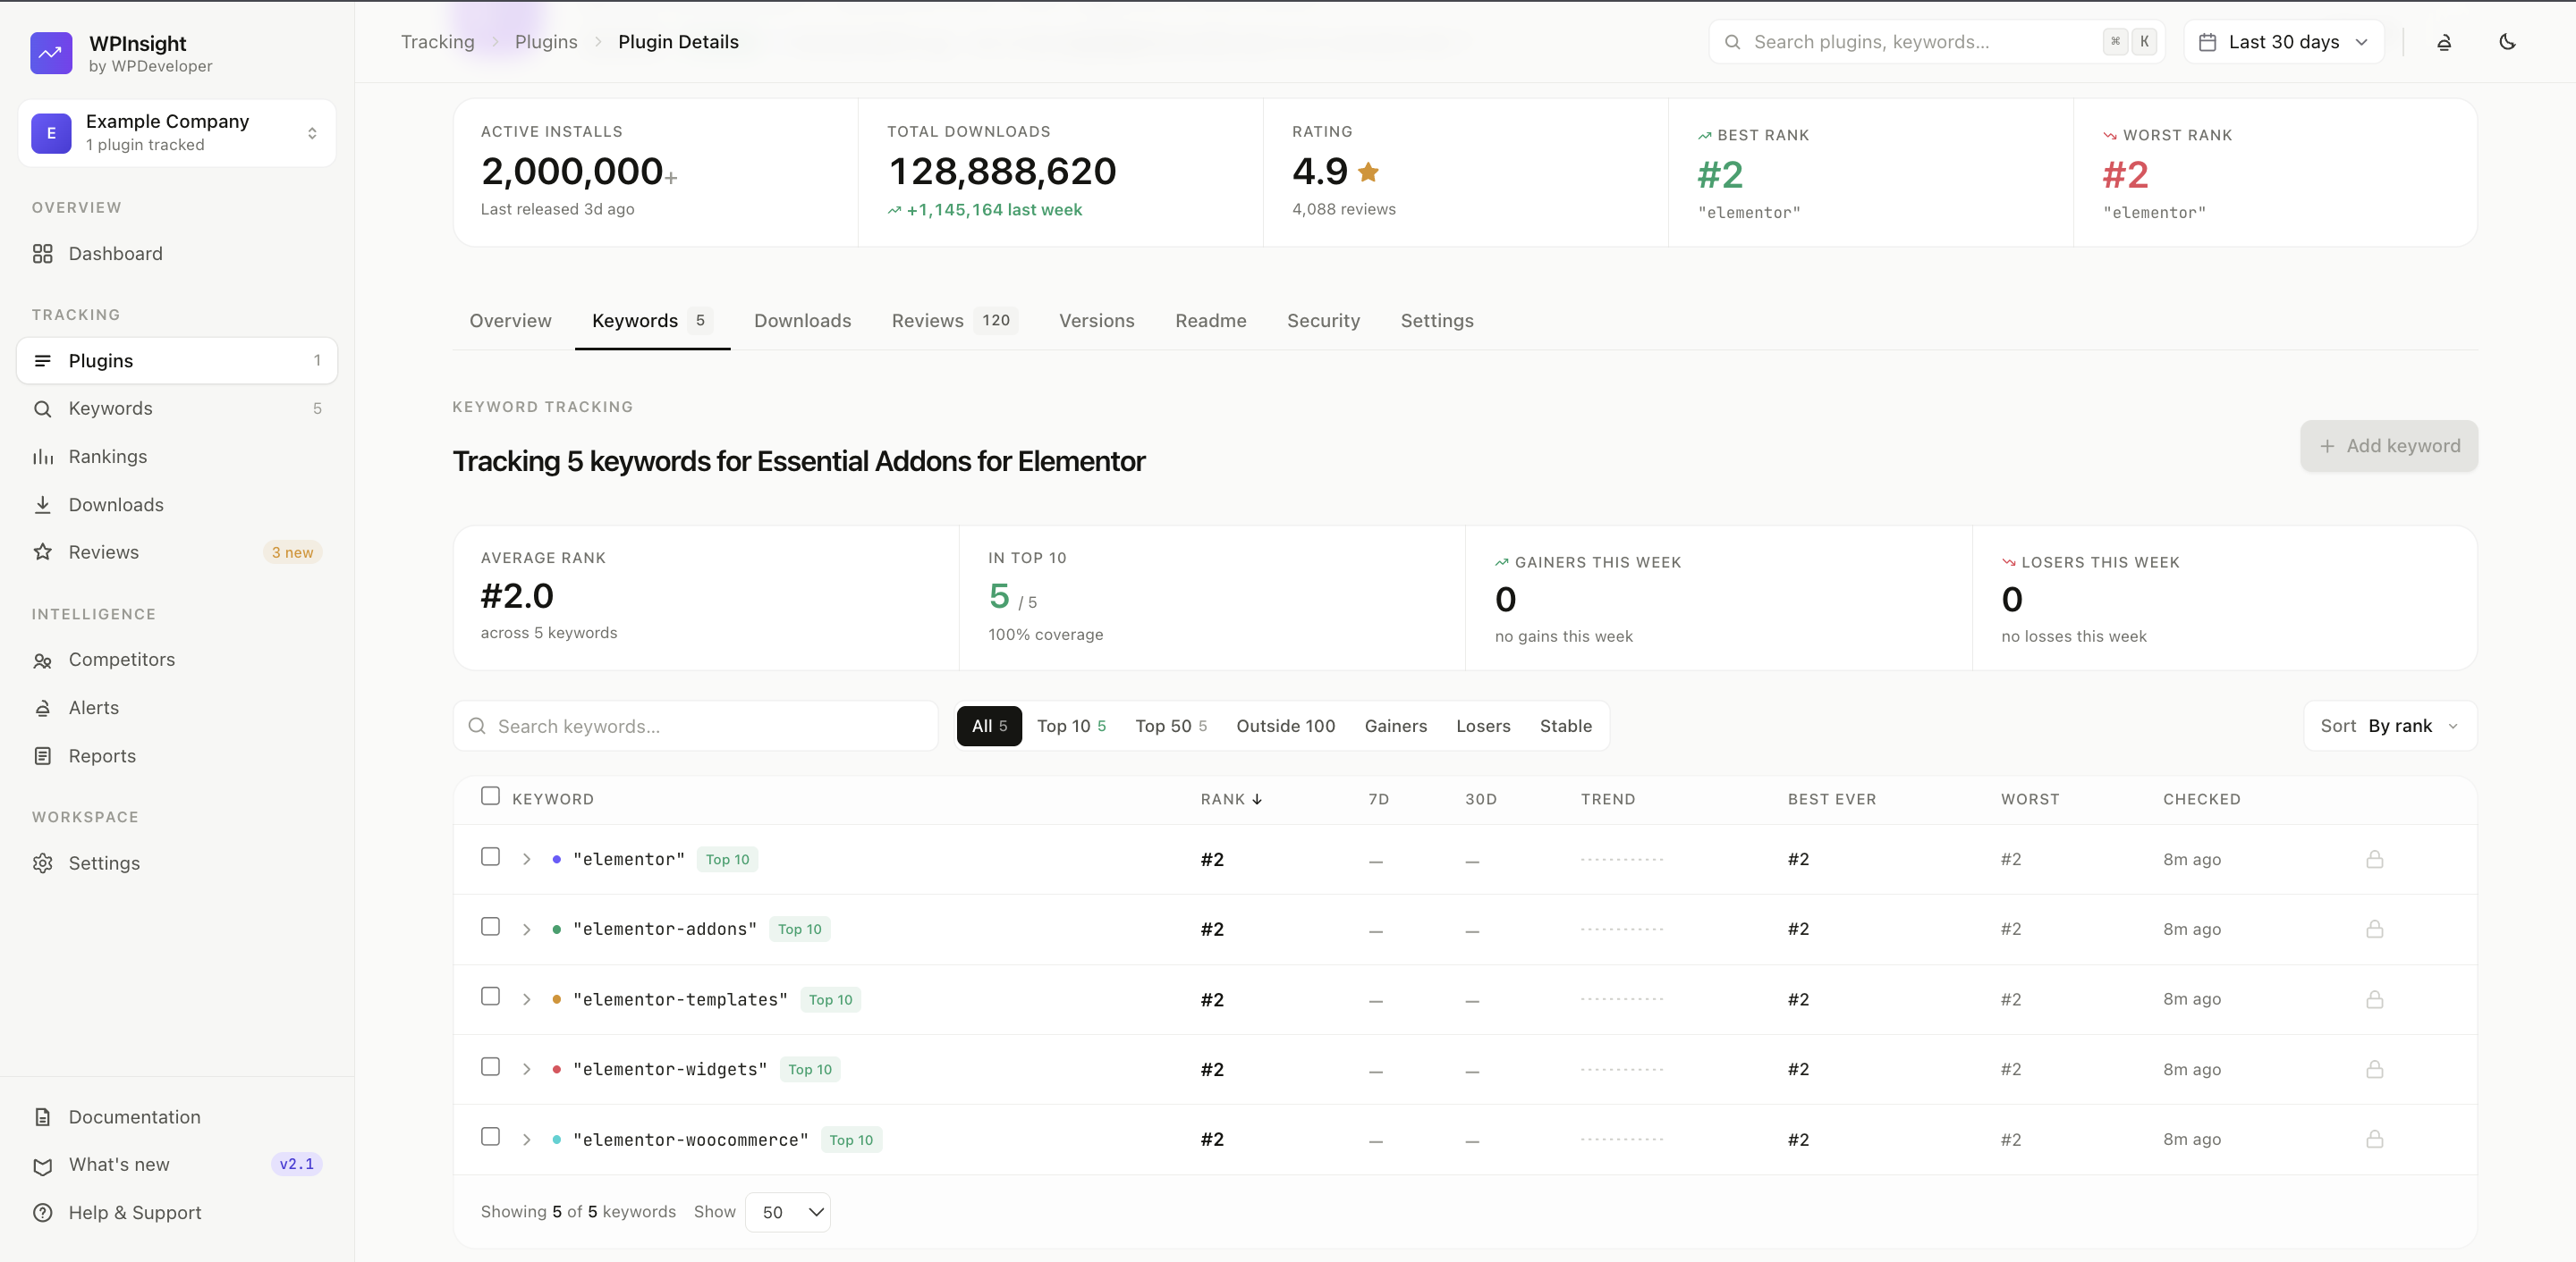2576x1262 pixels.
Task: Switch to the Readme tab
Action: click(x=1210, y=321)
